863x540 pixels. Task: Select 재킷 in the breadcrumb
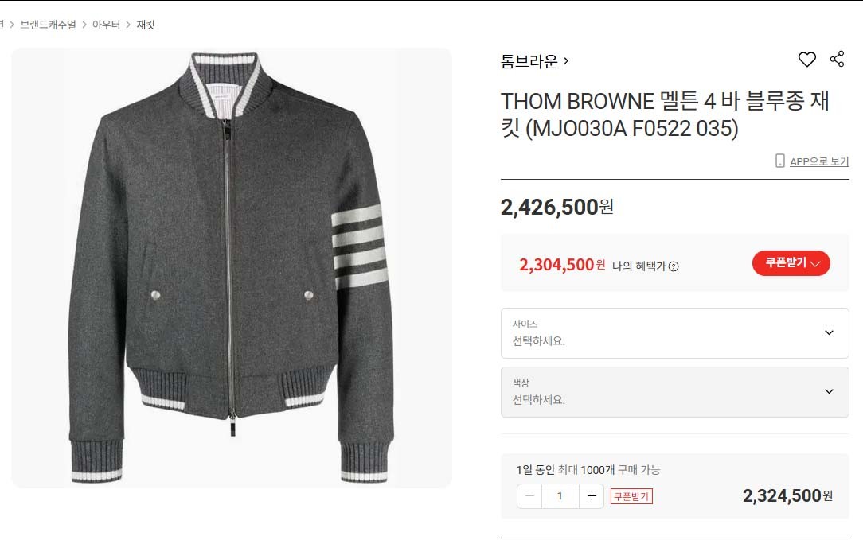[146, 25]
